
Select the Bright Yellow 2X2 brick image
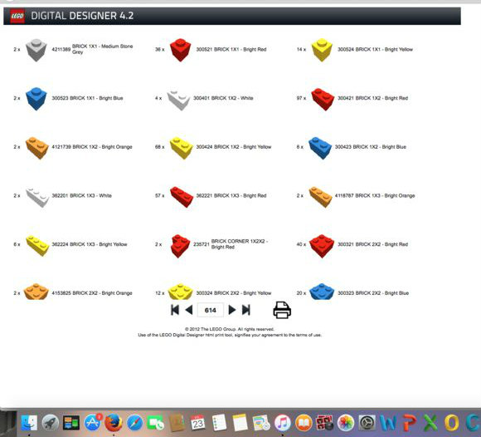pos(181,292)
